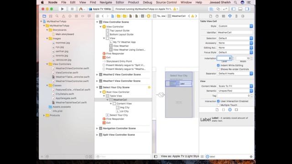Hide the Utilities panel
The width and height of the screenshot is (292, 164).
tap(247, 9)
